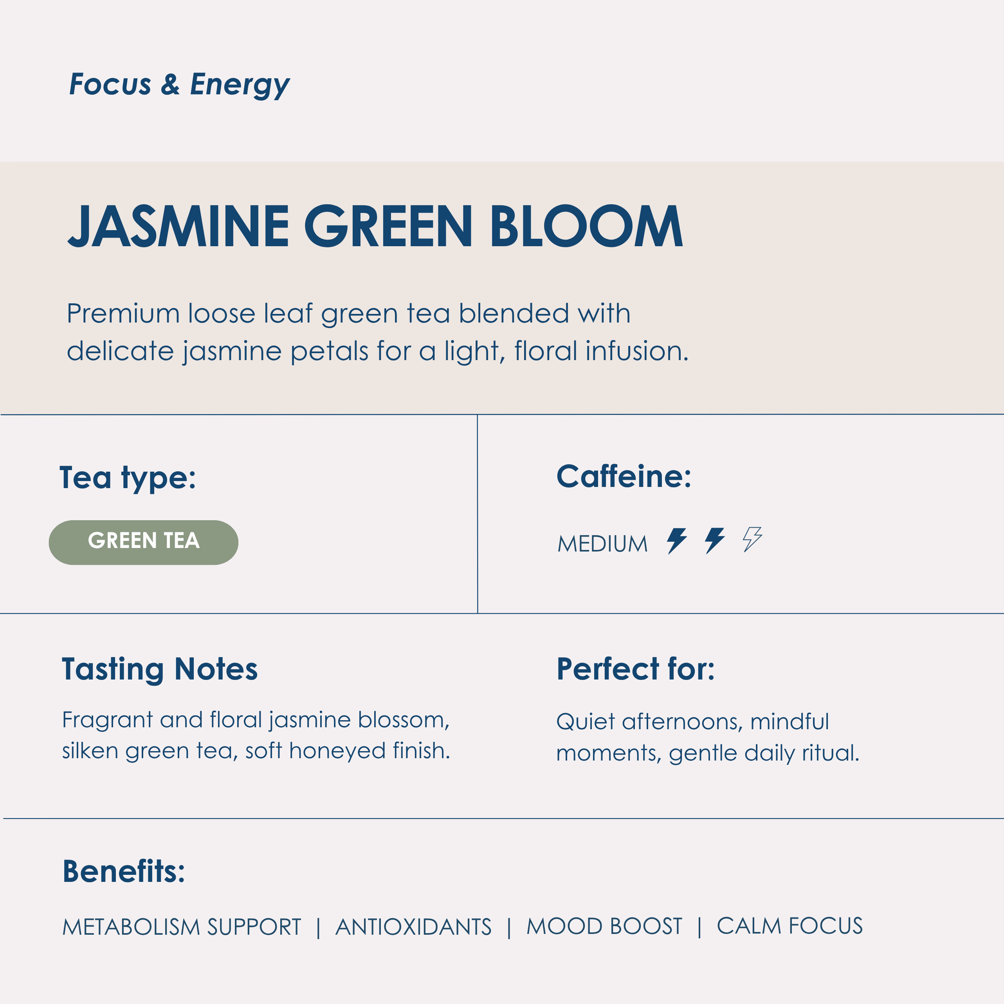Click the Benefits heading
The image size is (1004, 1004).
click(x=124, y=871)
